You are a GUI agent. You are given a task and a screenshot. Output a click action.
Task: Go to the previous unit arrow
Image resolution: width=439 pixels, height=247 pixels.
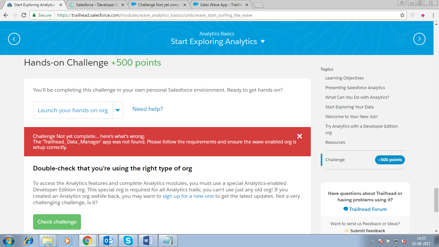coord(14,39)
